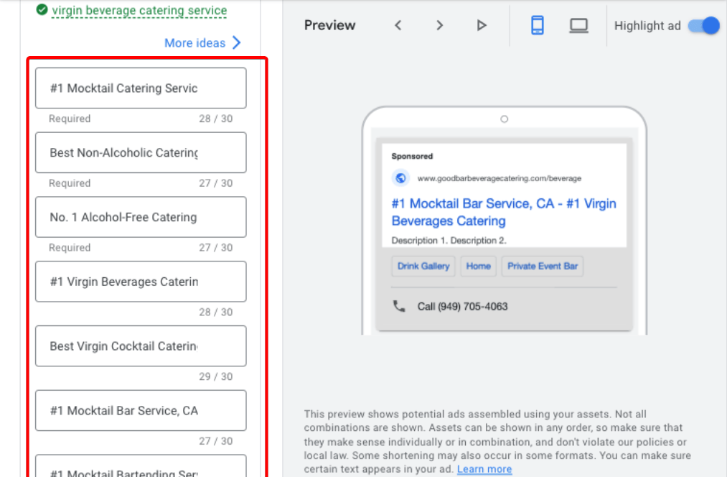Click the No. 1 Alcohol-Free Catering field
This screenshot has height=477, width=727.
pyautogui.click(x=141, y=217)
